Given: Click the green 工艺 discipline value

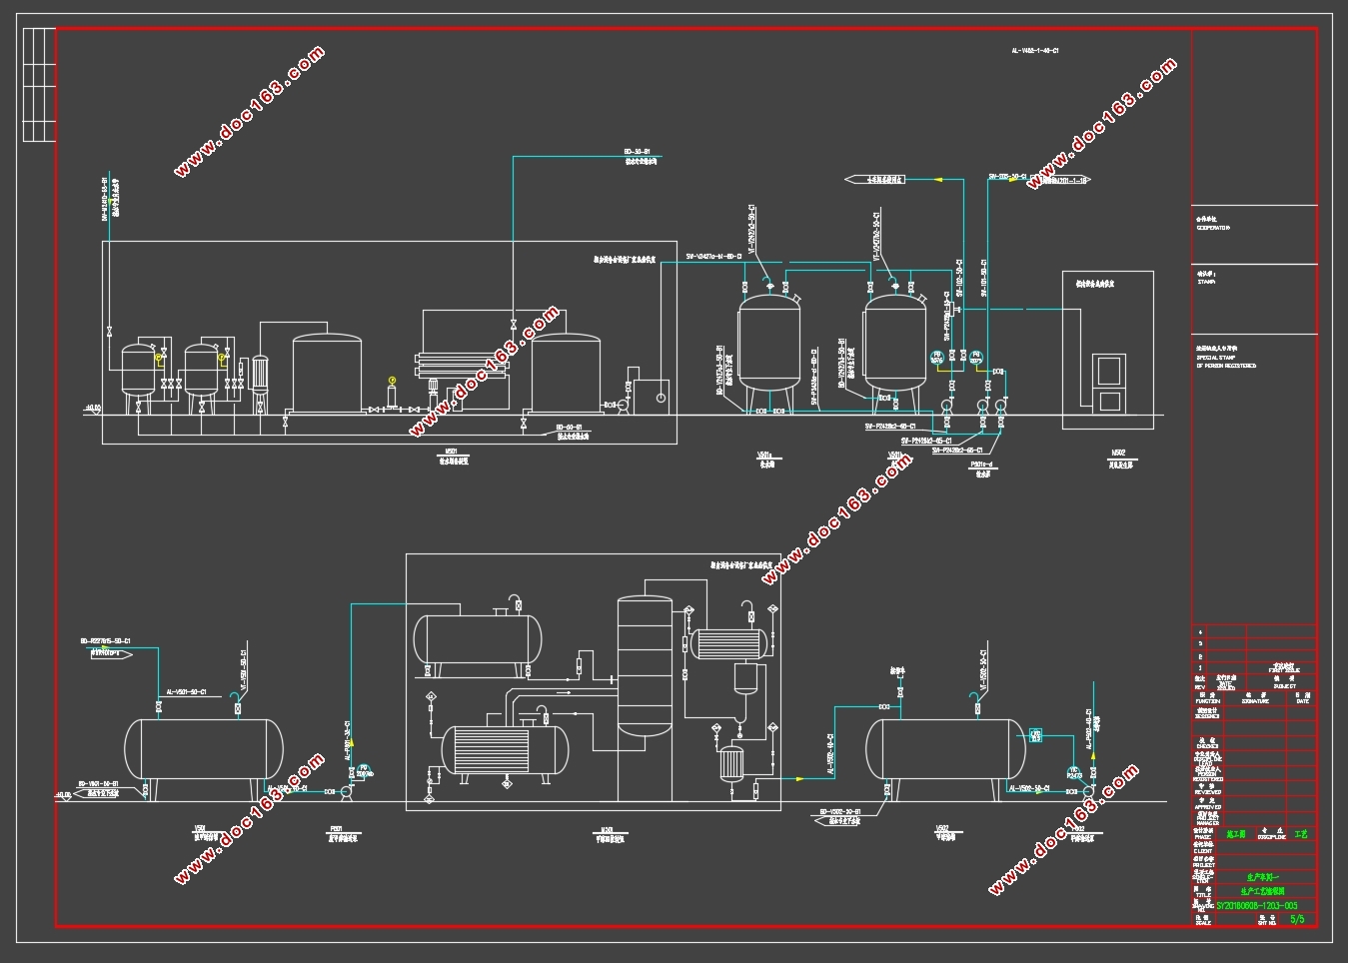Looking at the screenshot, I should [x=1300, y=833].
